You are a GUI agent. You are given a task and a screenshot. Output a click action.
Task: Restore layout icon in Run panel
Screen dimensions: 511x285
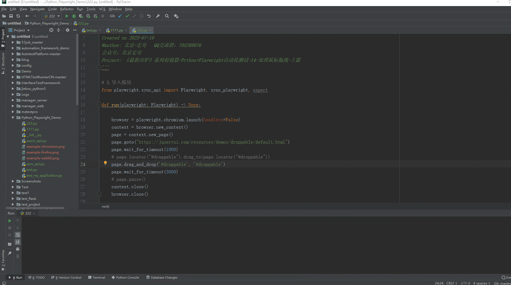(x=10, y=244)
